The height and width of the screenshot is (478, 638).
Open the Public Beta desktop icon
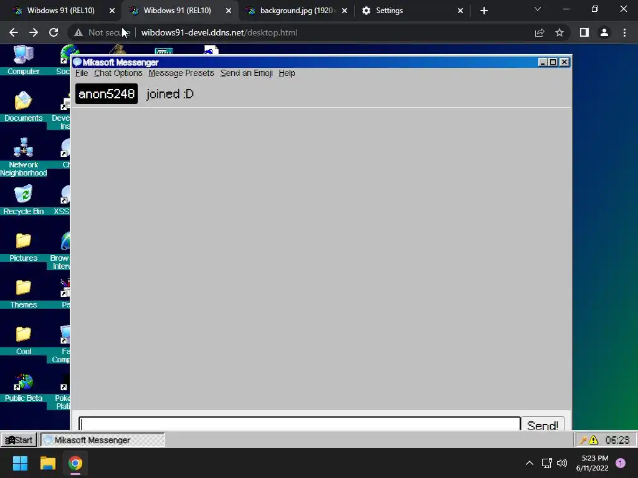23,387
